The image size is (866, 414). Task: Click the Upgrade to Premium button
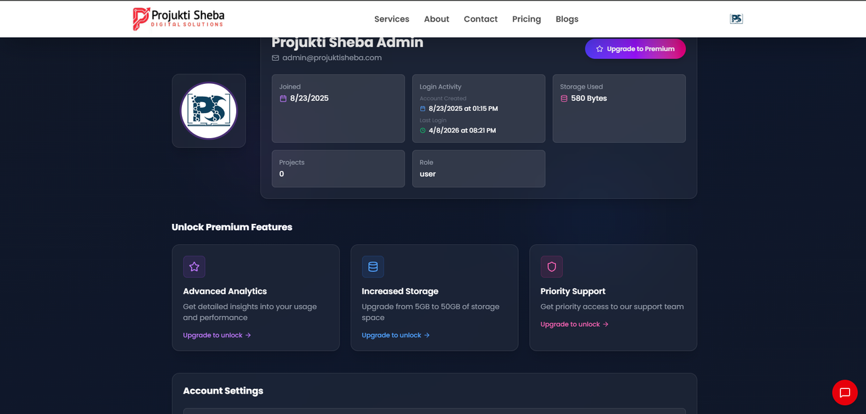tap(635, 49)
